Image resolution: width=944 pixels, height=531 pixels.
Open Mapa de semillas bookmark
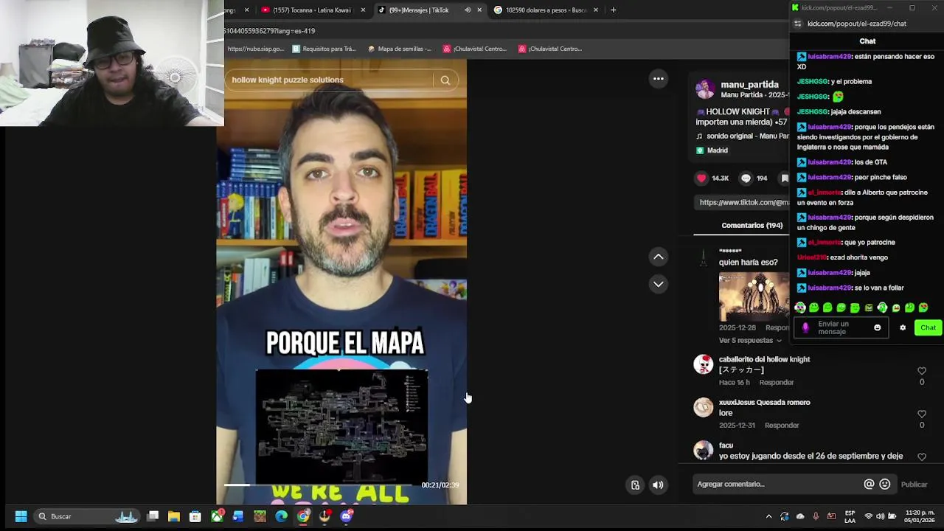pyautogui.click(x=399, y=49)
